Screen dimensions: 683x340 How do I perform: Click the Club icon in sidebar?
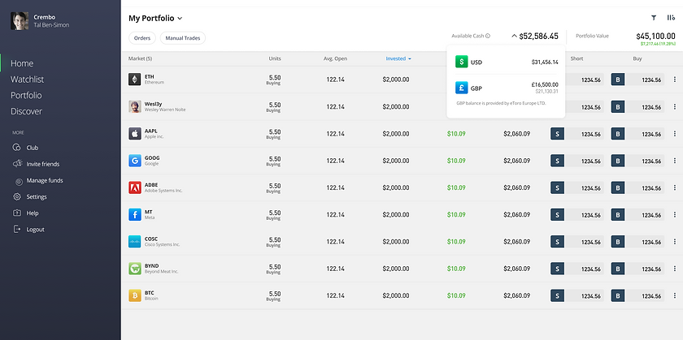pos(17,148)
